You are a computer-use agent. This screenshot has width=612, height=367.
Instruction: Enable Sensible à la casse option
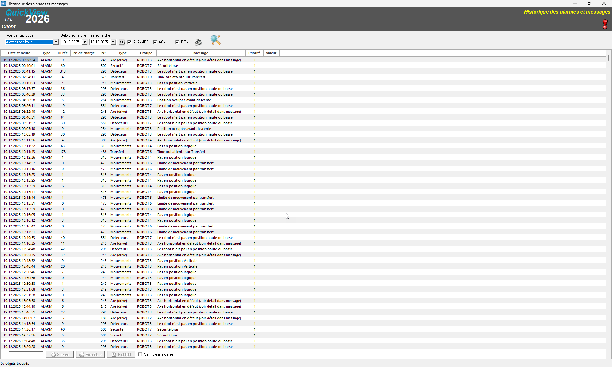(140, 354)
